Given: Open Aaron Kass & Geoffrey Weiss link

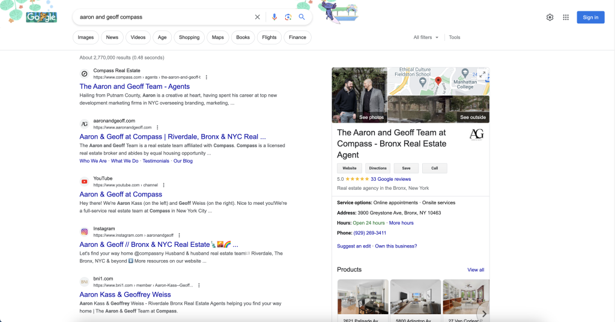Looking at the screenshot, I should click(125, 294).
